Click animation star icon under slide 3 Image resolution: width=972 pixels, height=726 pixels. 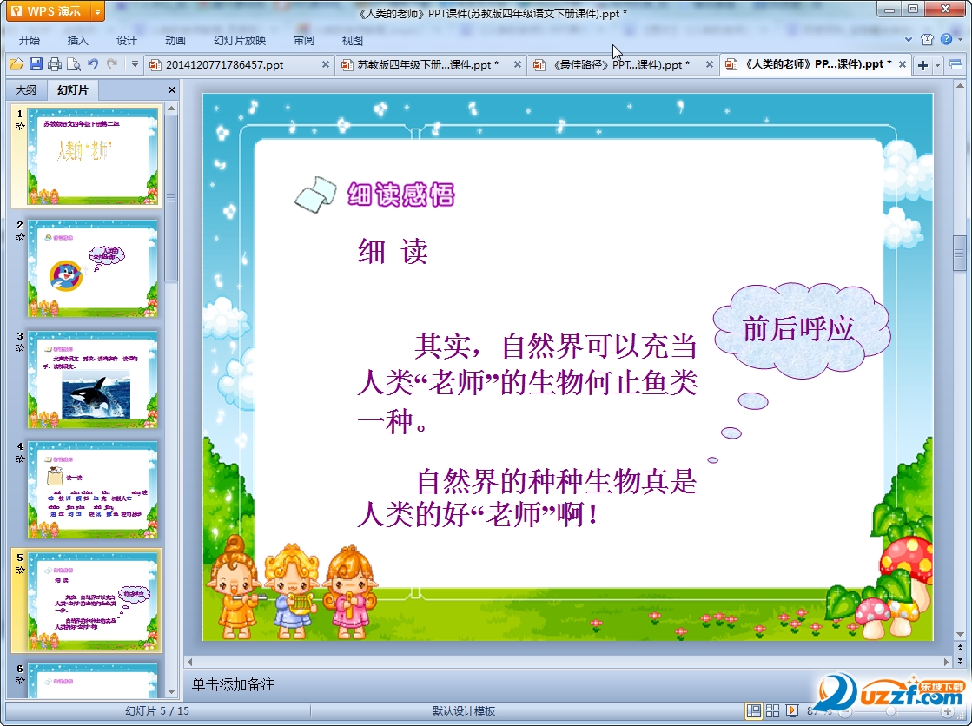(x=20, y=348)
